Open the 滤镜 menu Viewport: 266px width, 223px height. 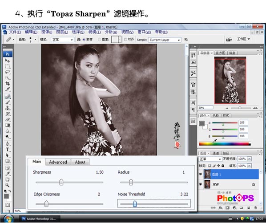point(94,32)
